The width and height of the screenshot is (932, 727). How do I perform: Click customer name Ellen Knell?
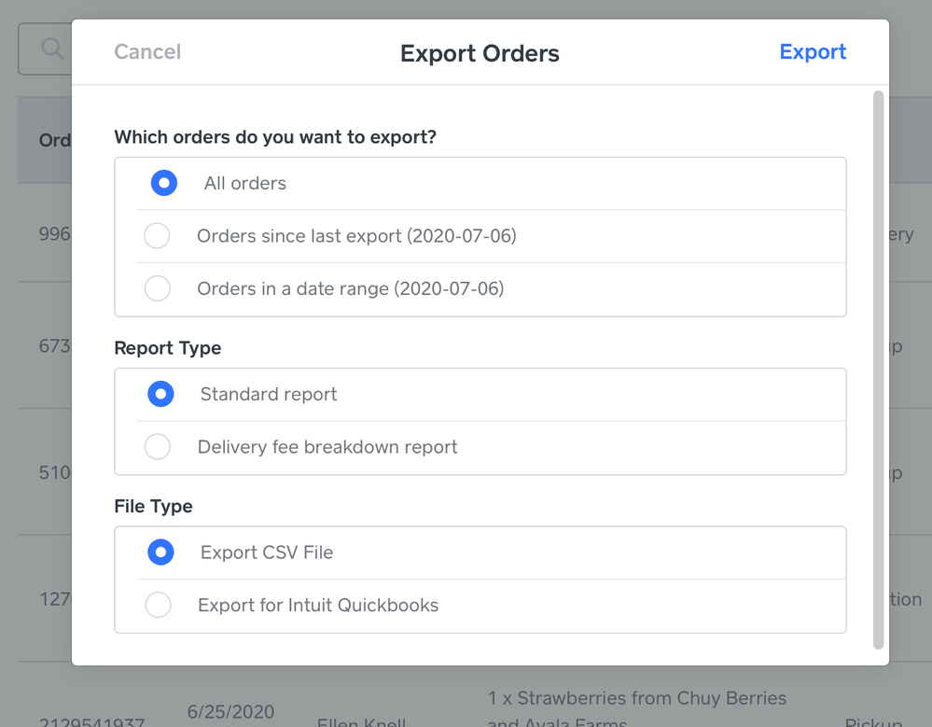(x=361, y=721)
